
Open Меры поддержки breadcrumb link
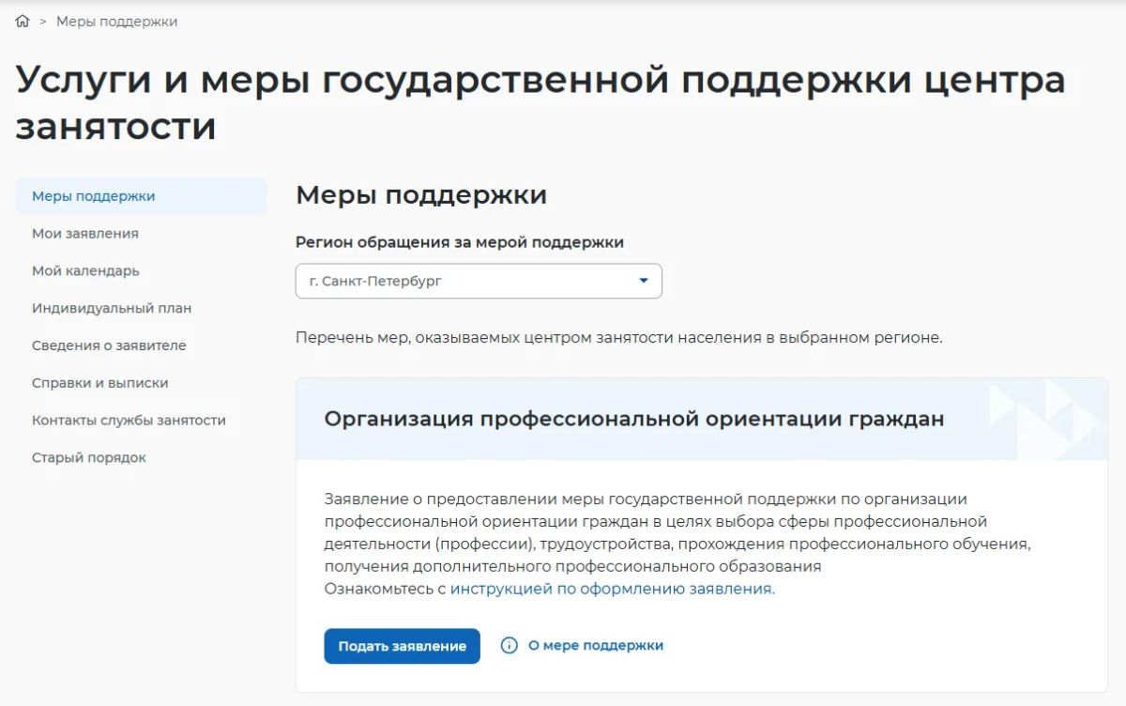click(116, 21)
